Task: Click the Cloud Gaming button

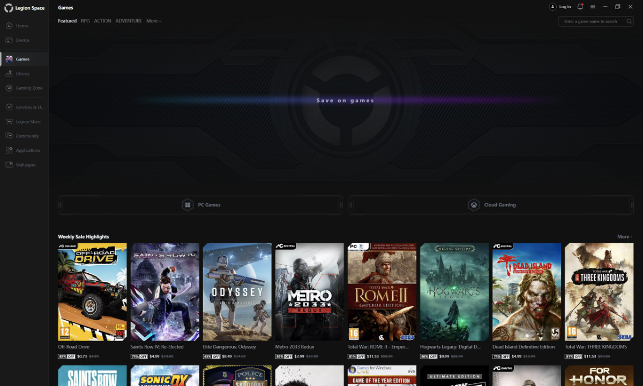Action: tap(491, 205)
